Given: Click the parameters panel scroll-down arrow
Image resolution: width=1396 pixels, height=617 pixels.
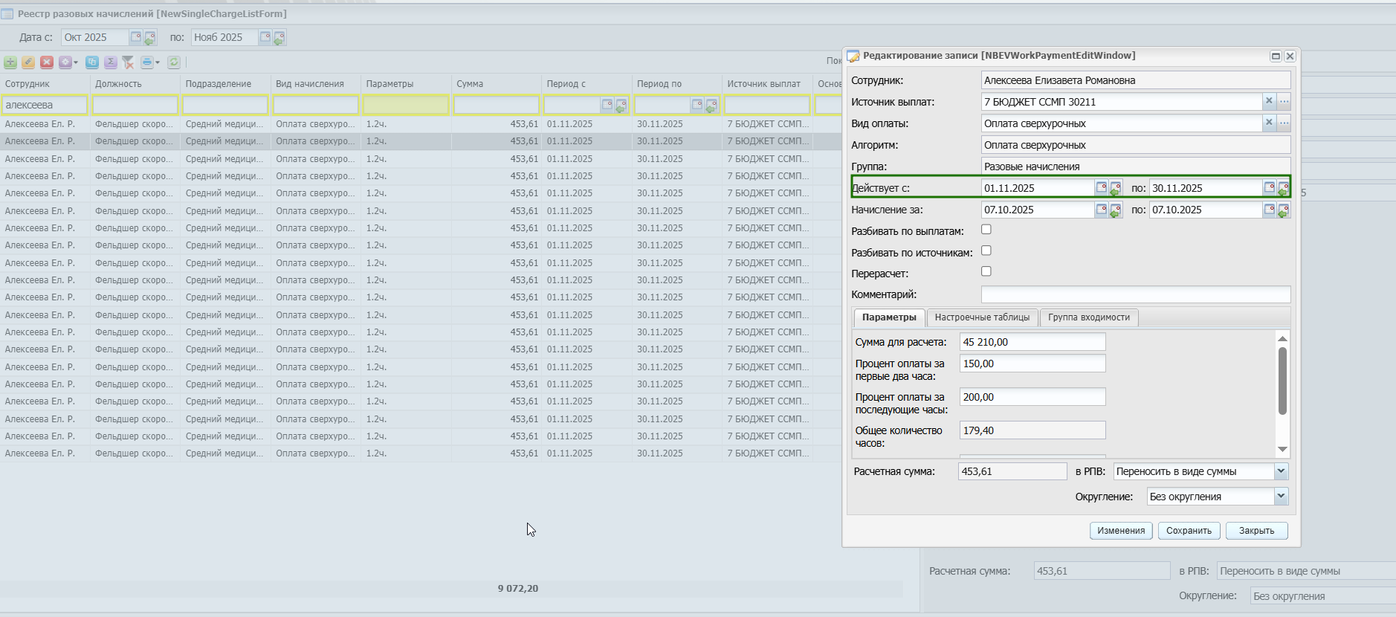Looking at the screenshot, I should pos(1282,449).
